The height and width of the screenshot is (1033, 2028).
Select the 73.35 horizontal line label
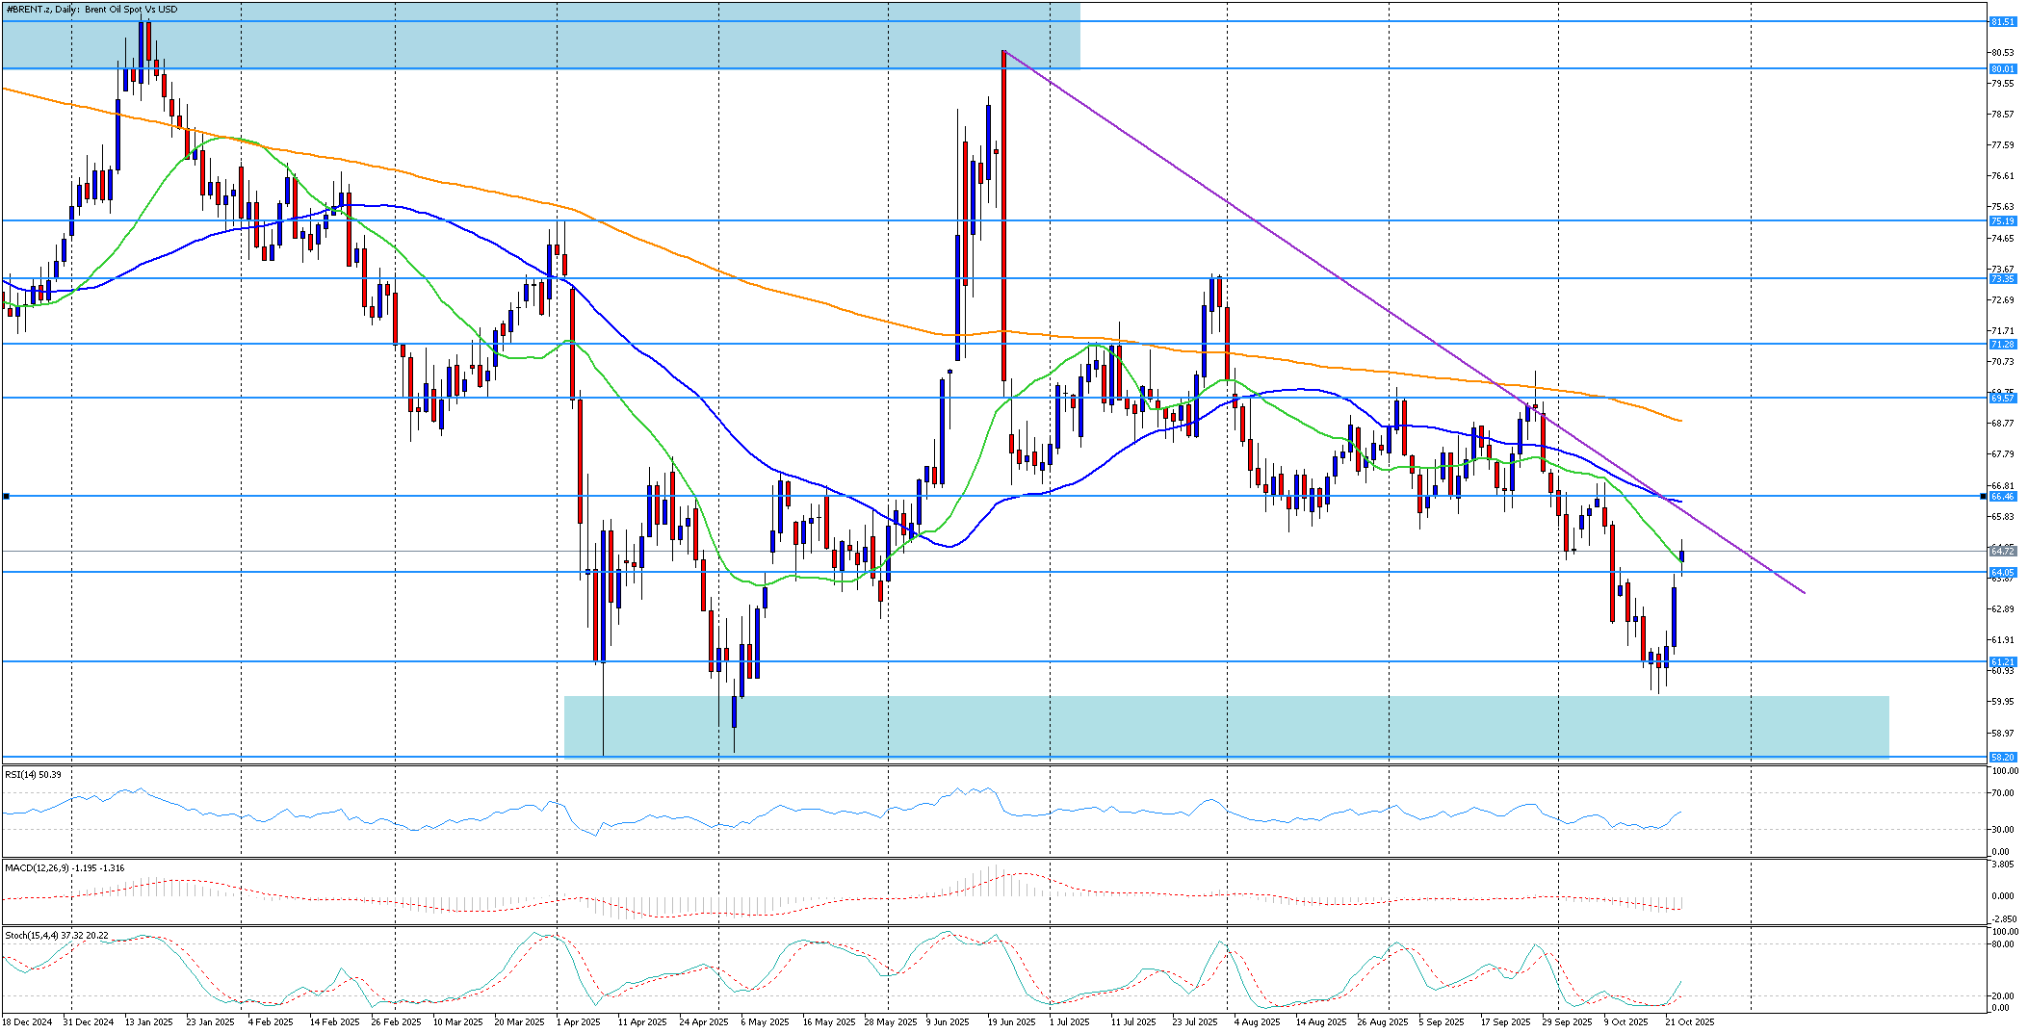[2002, 278]
